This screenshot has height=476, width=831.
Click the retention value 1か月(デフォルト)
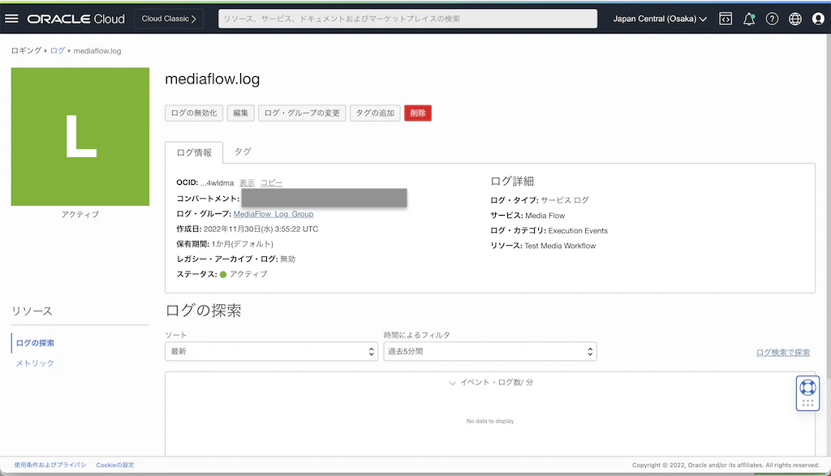[243, 244]
